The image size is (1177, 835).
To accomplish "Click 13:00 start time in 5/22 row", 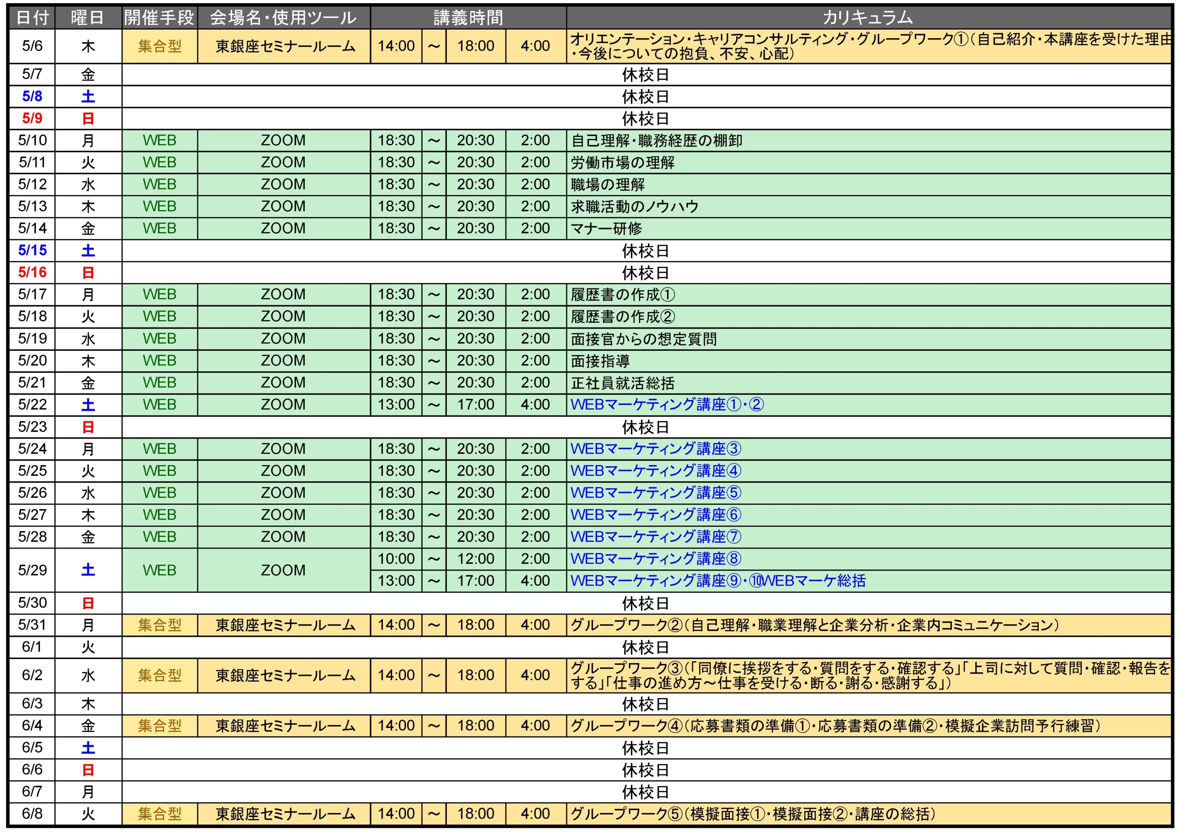I will (396, 405).
